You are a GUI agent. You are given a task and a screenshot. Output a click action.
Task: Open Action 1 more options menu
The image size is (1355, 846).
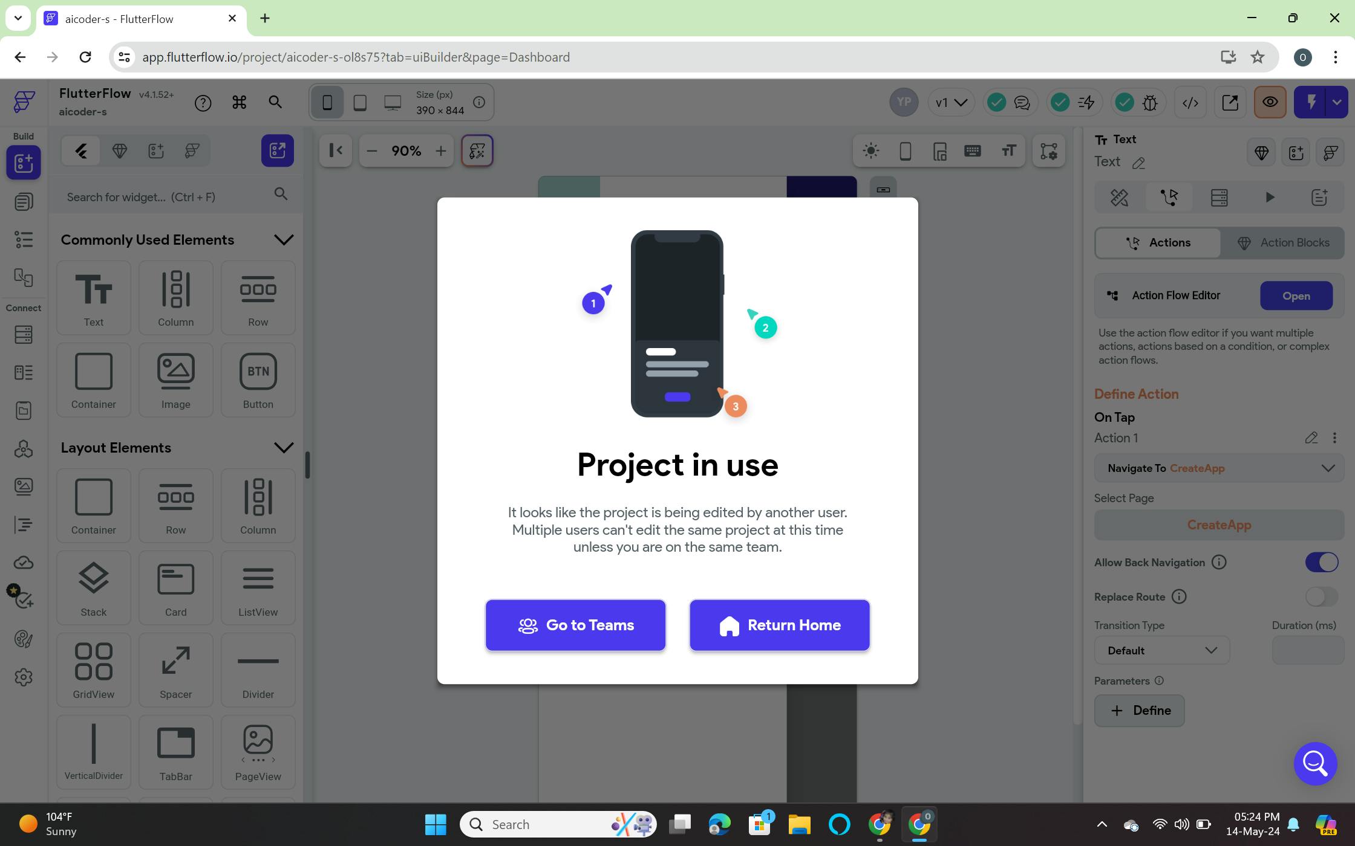tap(1334, 438)
